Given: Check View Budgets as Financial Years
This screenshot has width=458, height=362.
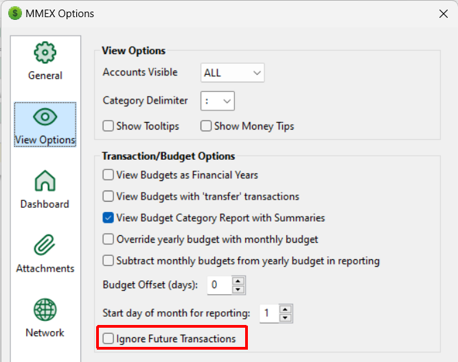Looking at the screenshot, I should 108,175.
